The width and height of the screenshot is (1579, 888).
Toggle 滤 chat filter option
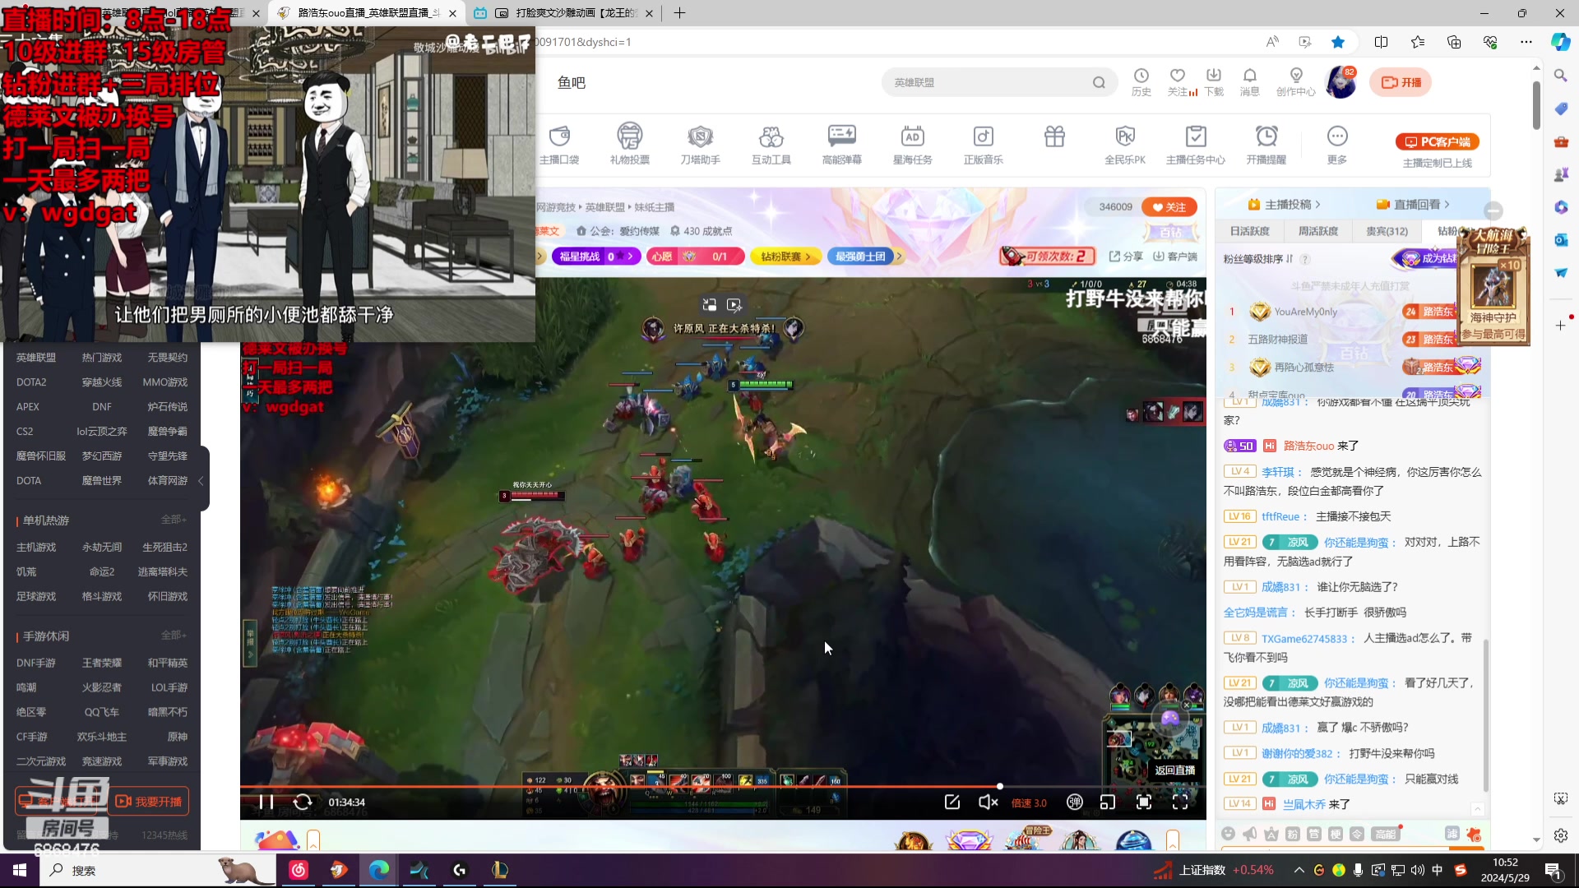coord(1452,833)
